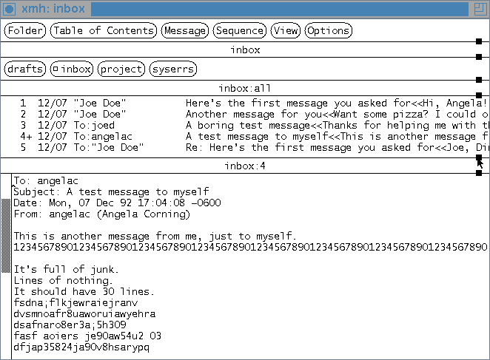
Task: Select the inbox folder toggle button
Action: point(71,69)
